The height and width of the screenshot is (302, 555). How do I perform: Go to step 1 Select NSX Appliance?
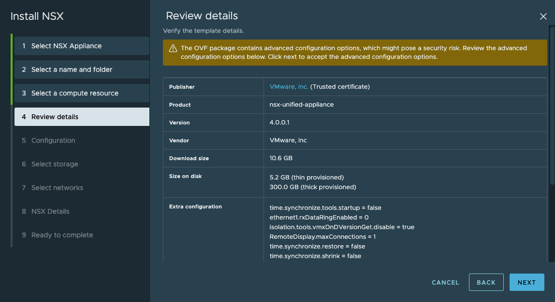(82, 46)
